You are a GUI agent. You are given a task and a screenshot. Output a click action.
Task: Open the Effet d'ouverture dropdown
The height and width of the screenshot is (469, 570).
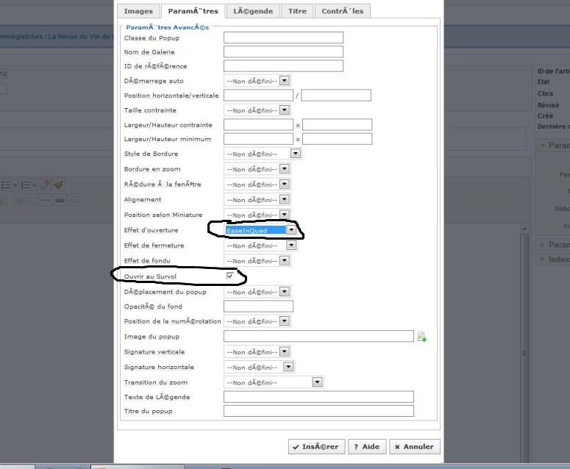click(x=291, y=230)
